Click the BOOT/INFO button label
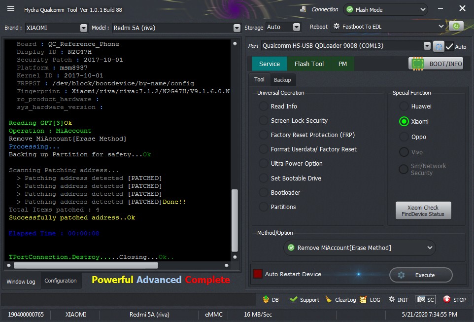The width and height of the screenshot is (474, 322). (445, 64)
